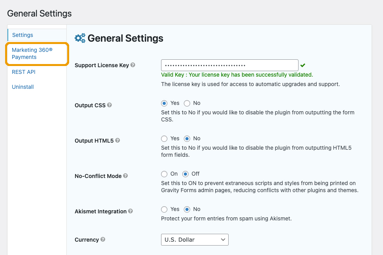
Task: Open the Settings tab in sidebar
Action: tap(23, 35)
